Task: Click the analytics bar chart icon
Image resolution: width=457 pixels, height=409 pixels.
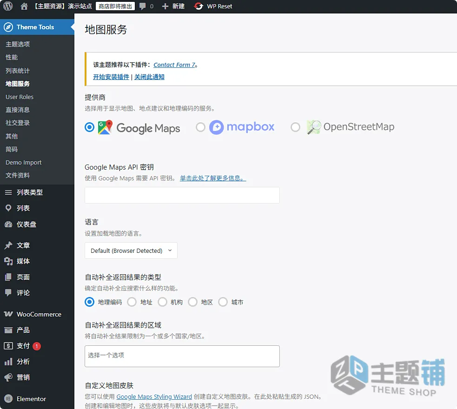Action: click(x=8, y=362)
